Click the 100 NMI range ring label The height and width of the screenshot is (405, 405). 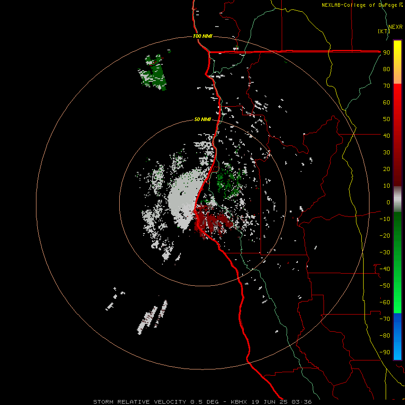pyautogui.click(x=202, y=36)
